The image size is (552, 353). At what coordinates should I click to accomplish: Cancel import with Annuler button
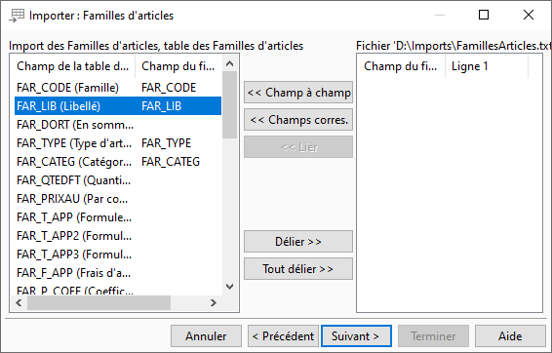[207, 336]
